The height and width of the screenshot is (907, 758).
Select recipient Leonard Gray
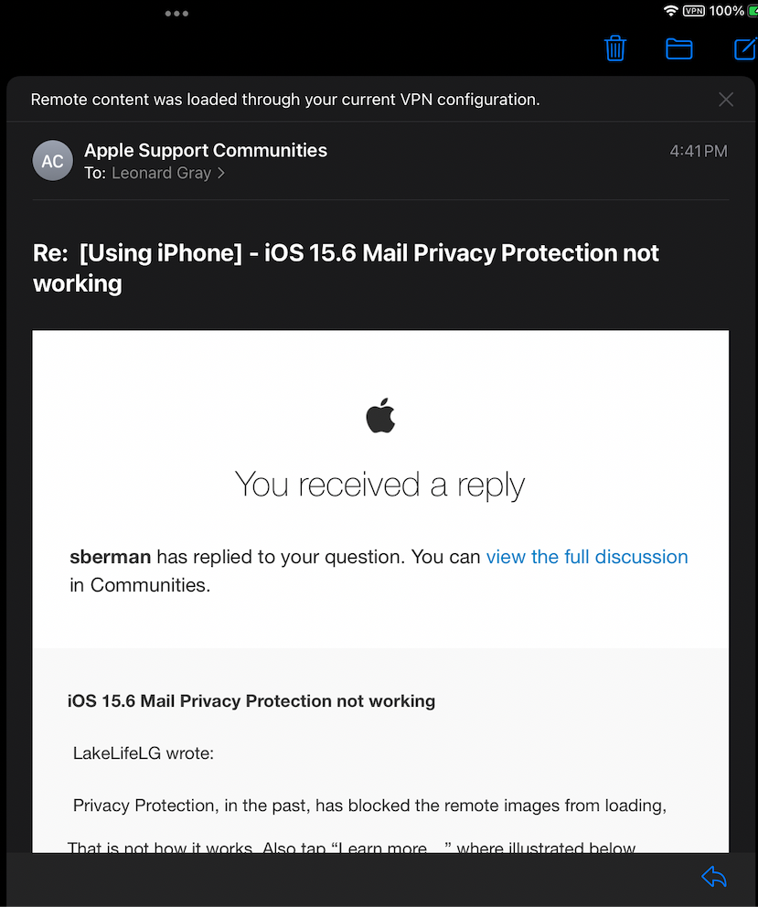point(161,173)
